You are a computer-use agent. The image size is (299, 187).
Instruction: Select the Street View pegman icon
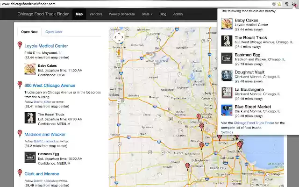pyautogui.click(x=119, y=52)
